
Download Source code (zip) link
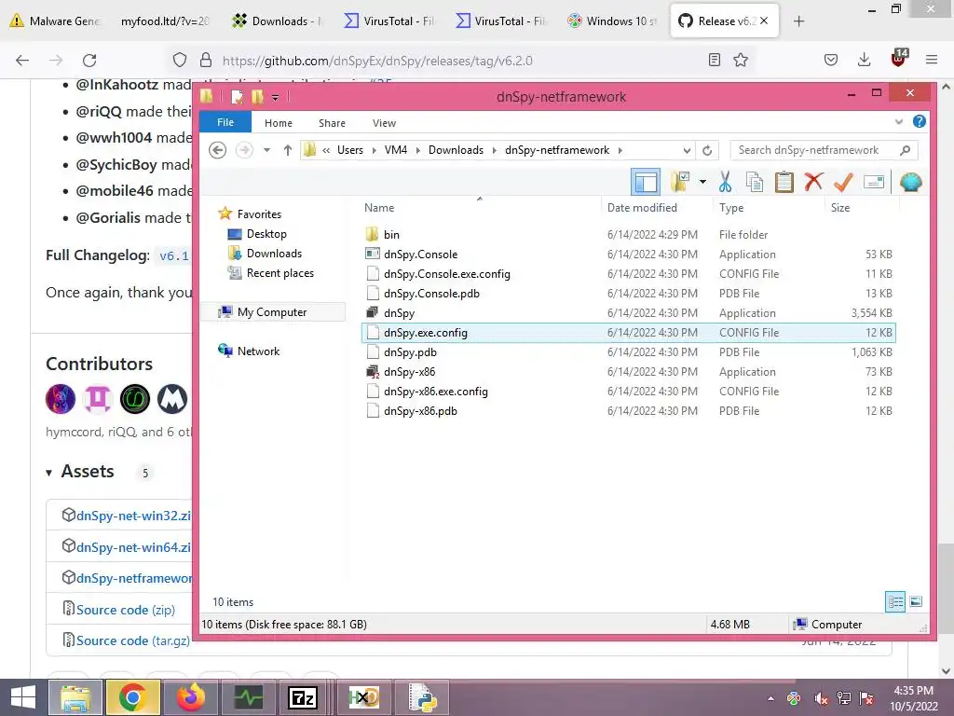(x=126, y=610)
